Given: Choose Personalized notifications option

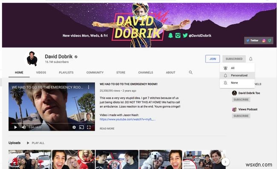Looking at the screenshot, I should [x=237, y=75].
